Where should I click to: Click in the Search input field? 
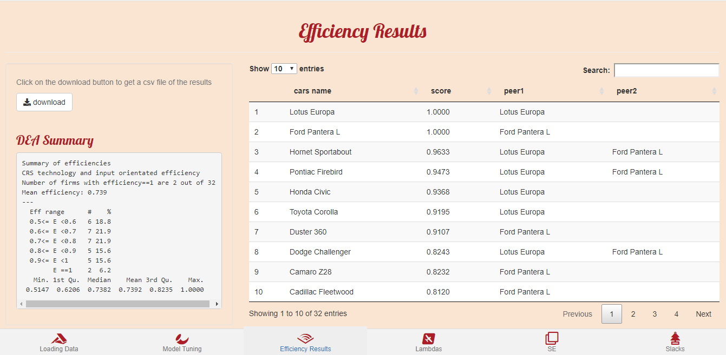(666, 70)
